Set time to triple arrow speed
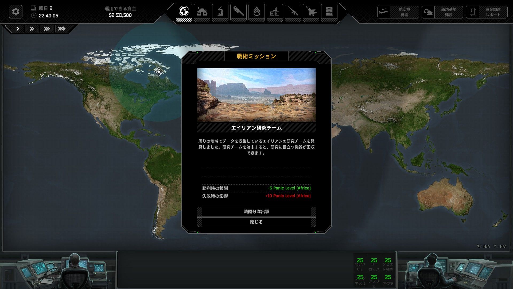This screenshot has height=289, width=513. 47,29
